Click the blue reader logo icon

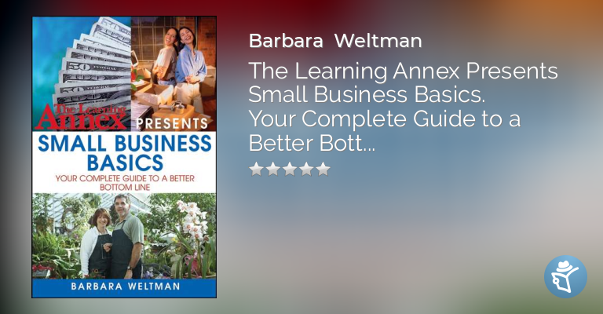click(x=565, y=277)
